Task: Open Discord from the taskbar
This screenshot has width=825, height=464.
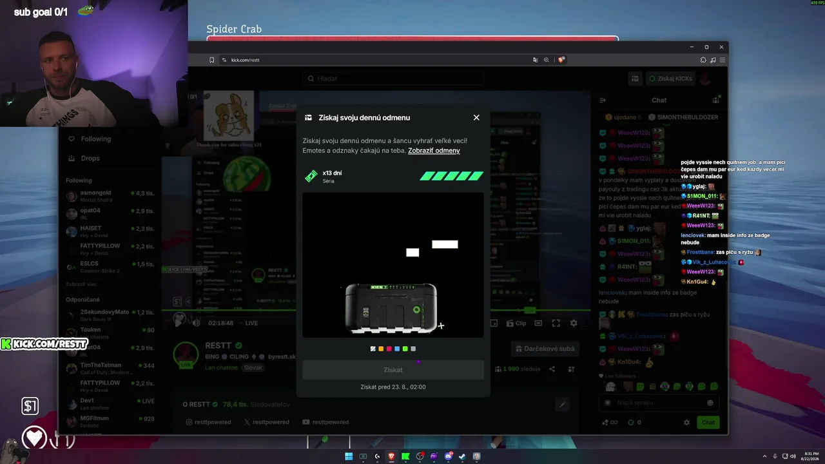Action: point(448,456)
